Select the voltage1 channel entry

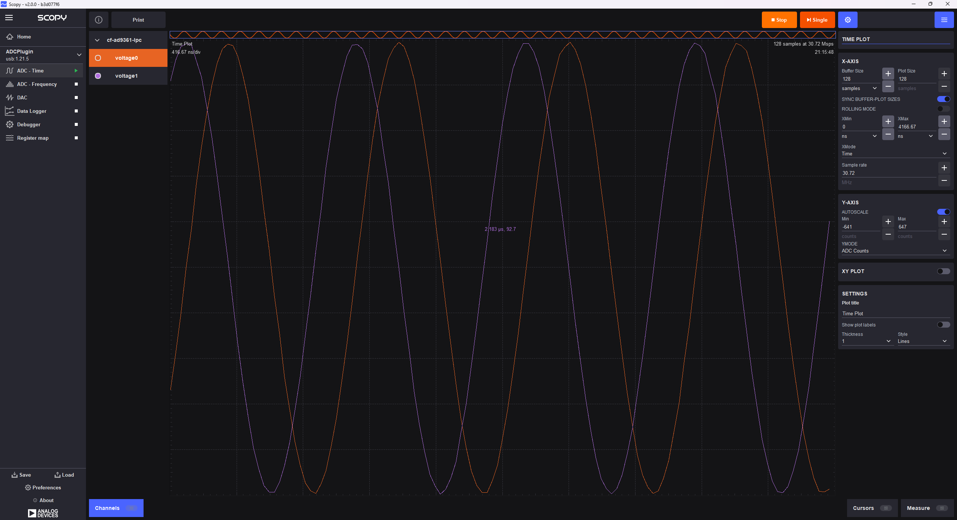pos(128,76)
